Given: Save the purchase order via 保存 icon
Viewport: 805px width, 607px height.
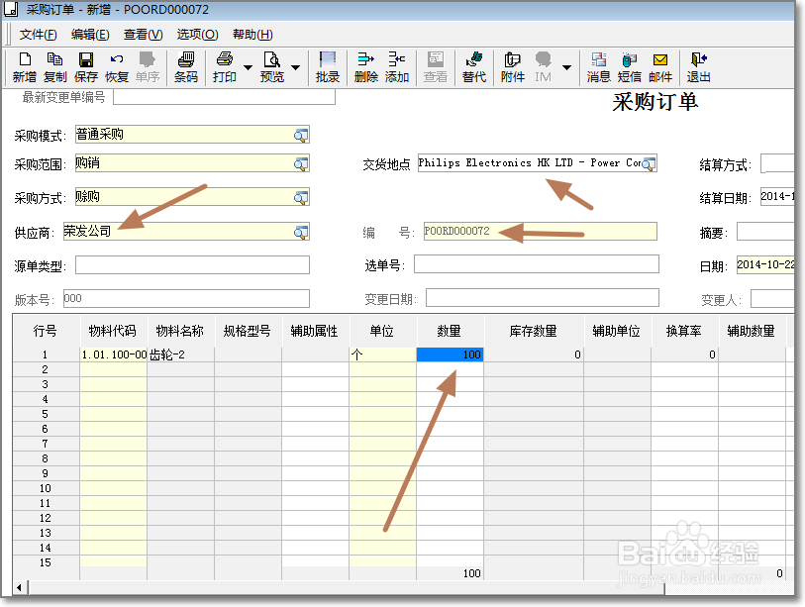Looking at the screenshot, I should [x=84, y=64].
